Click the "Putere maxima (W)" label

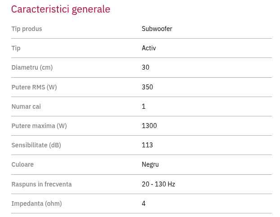(x=39, y=126)
